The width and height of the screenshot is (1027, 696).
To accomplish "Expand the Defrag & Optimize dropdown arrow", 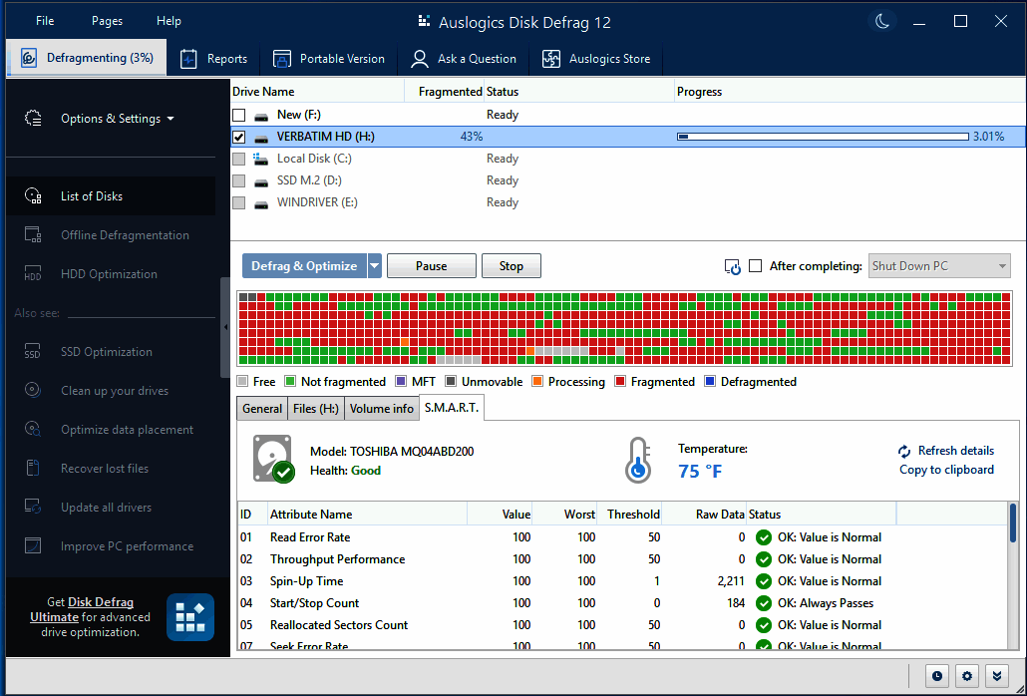I will coord(375,266).
